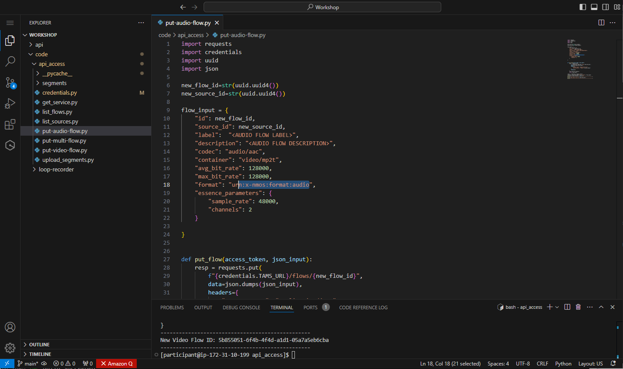Open the Extensions view icon
Image resolution: width=623 pixels, height=369 pixels.
(10, 124)
